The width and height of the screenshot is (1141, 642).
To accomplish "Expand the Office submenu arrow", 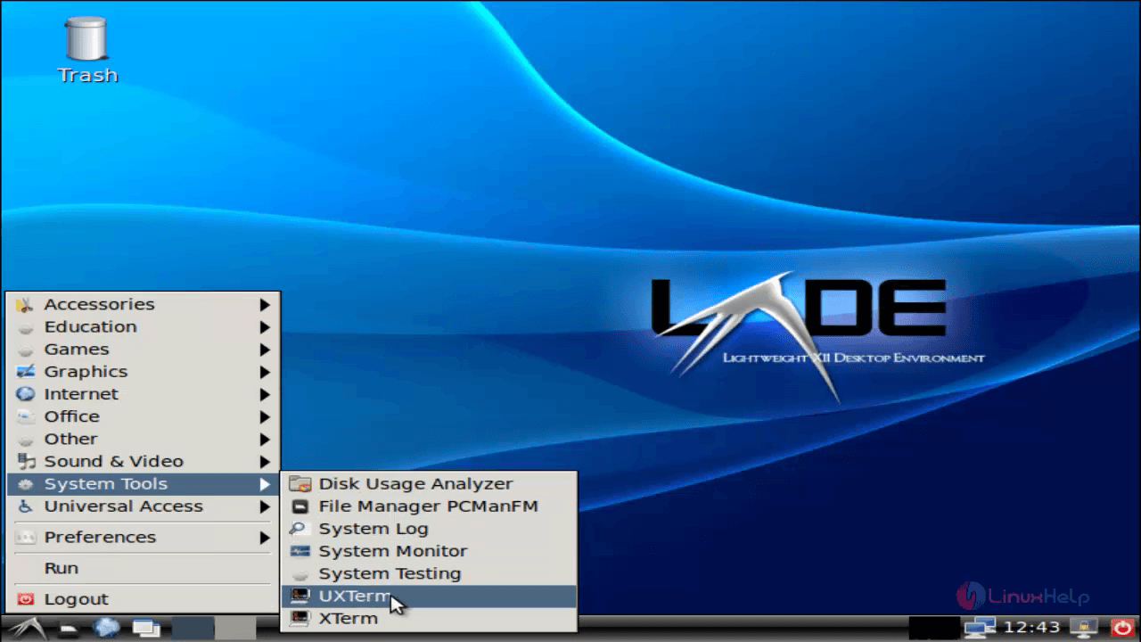I will 265,416.
